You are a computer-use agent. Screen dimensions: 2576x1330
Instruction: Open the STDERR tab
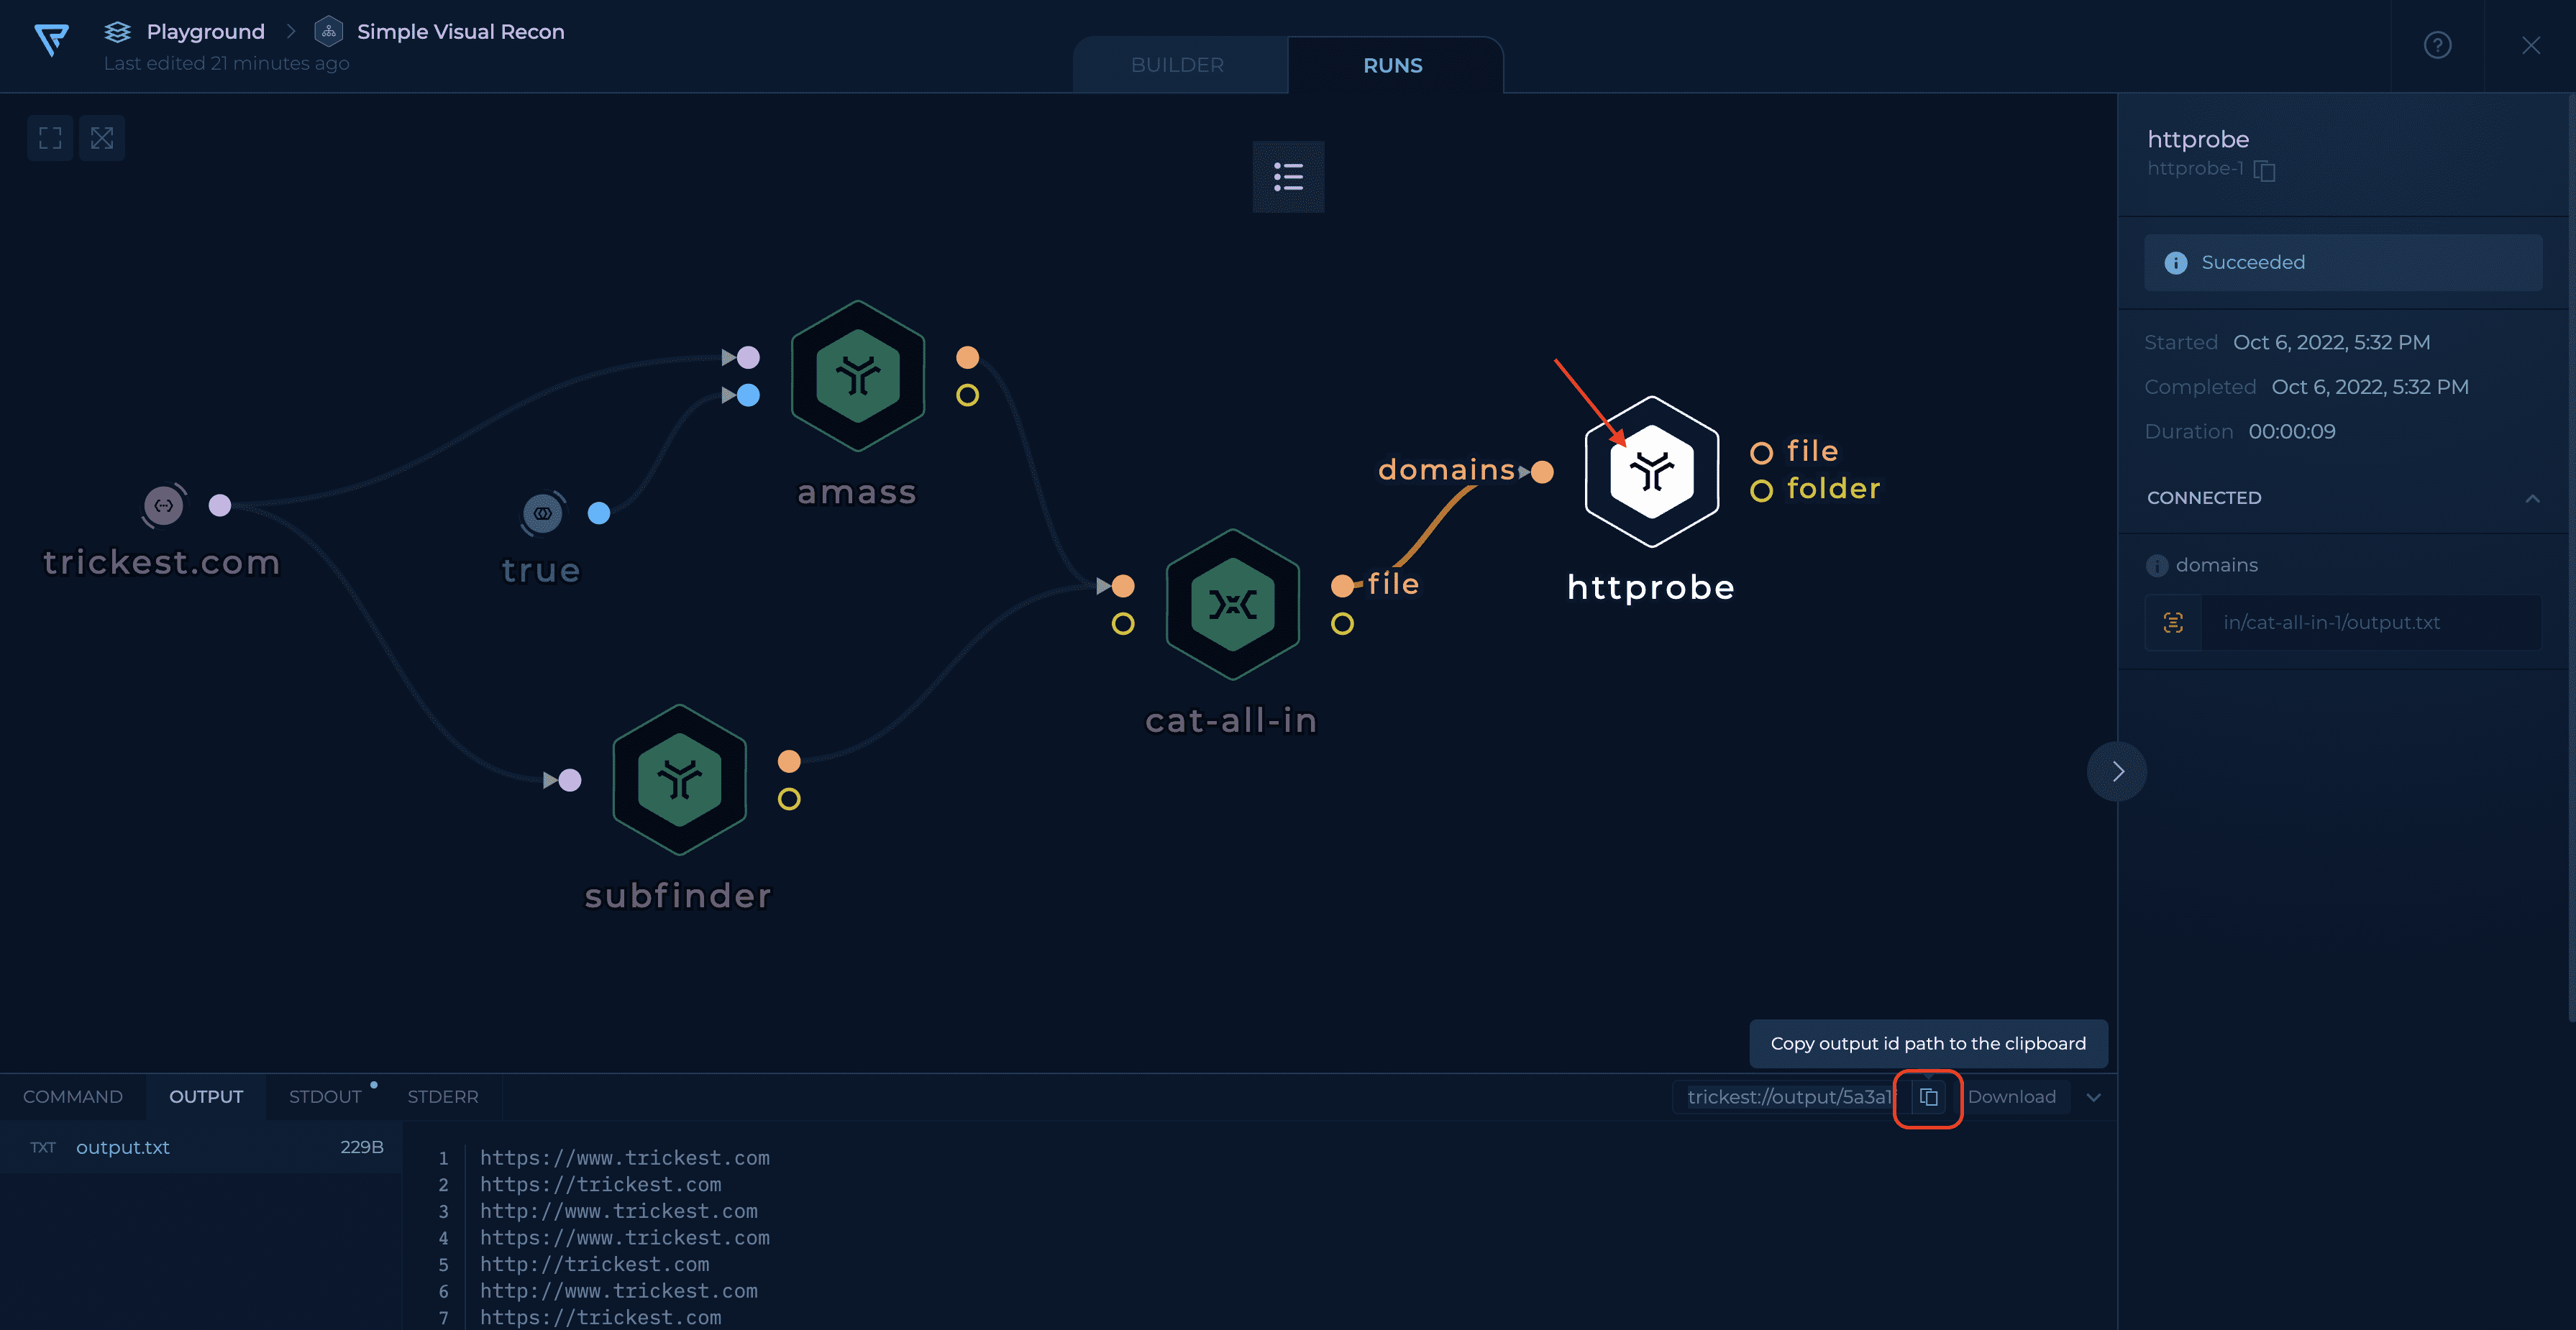tap(443, 1097)
